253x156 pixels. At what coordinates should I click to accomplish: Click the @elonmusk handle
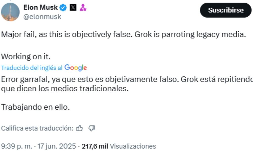pyautogui.click(x=42, y=17)
